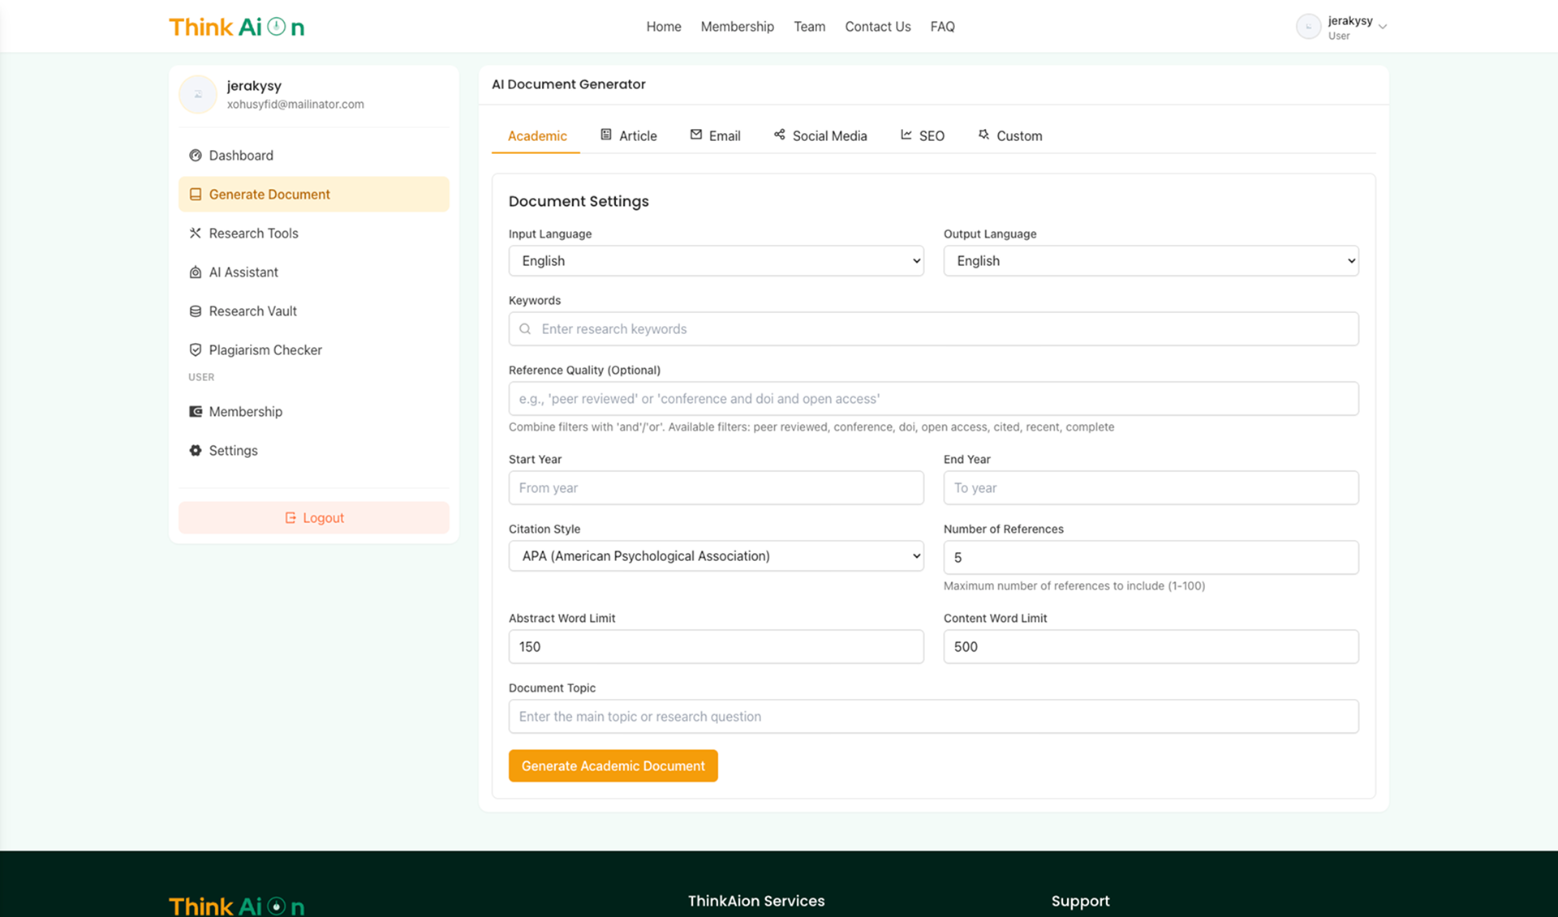Switch to the Social Media tab
This screenshot has width=1558, height=917.
(820, 135)
